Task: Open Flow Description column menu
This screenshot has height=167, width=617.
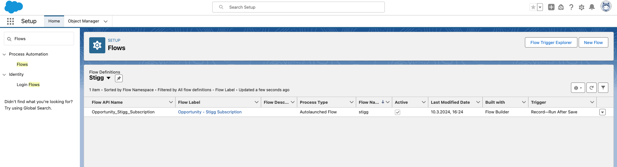Action: point(293,102)
